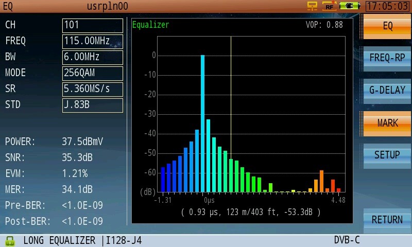This screenshot has width=412, height=247.
Task: Open the EQ view button
Action: tap(387, 27)
